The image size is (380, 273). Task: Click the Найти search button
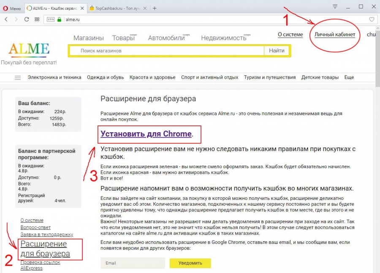(x=277, y=51)
